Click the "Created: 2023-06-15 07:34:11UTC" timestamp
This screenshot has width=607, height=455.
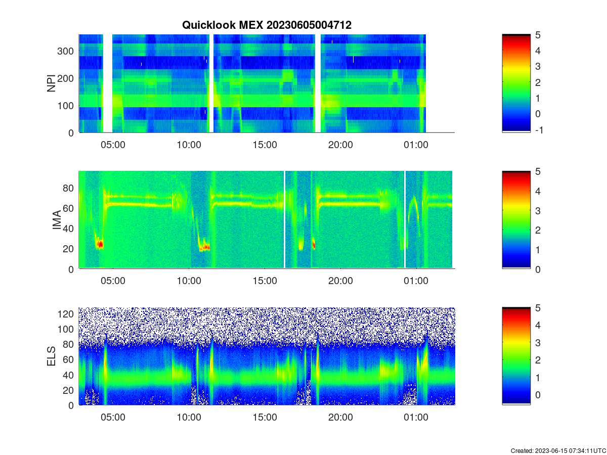[x=558, y=450]
